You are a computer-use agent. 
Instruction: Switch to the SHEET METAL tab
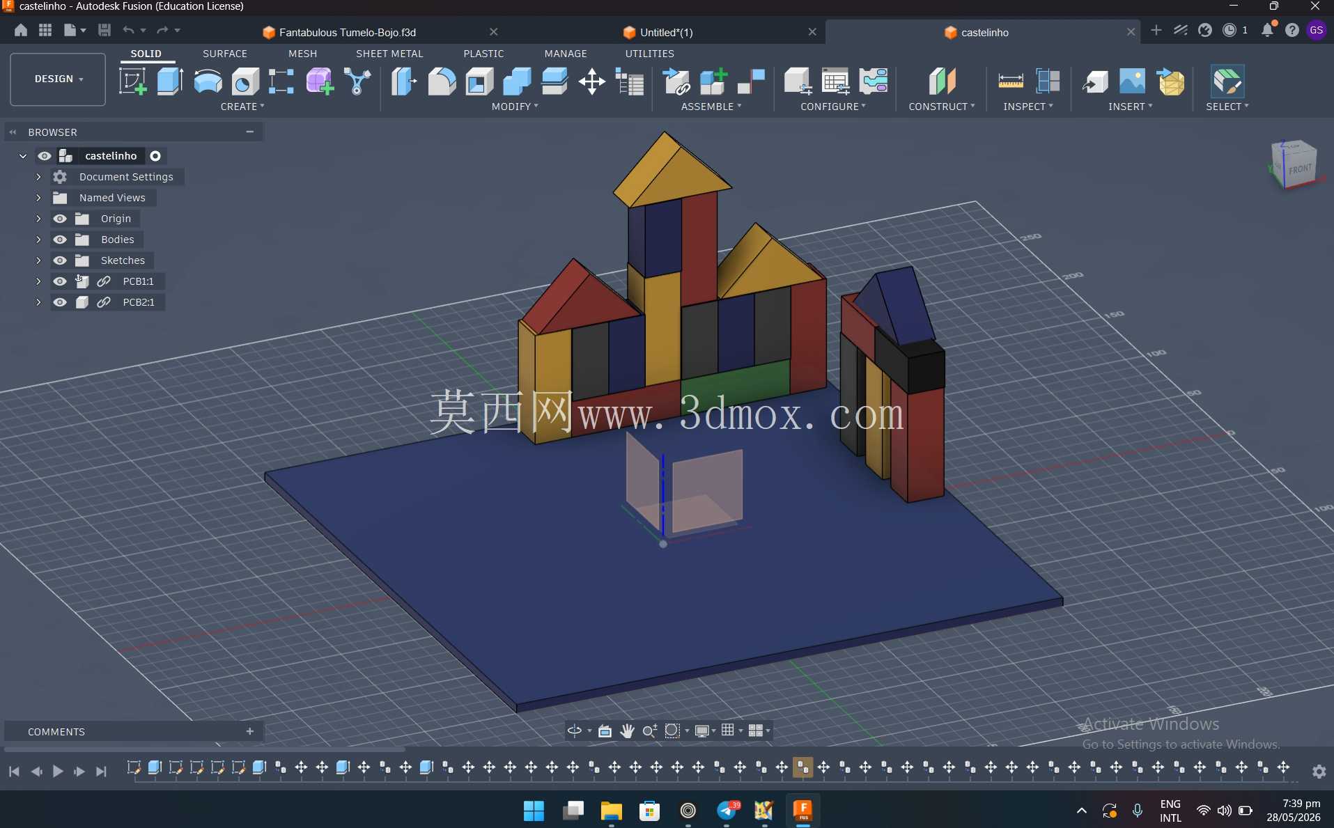(389, 54)
